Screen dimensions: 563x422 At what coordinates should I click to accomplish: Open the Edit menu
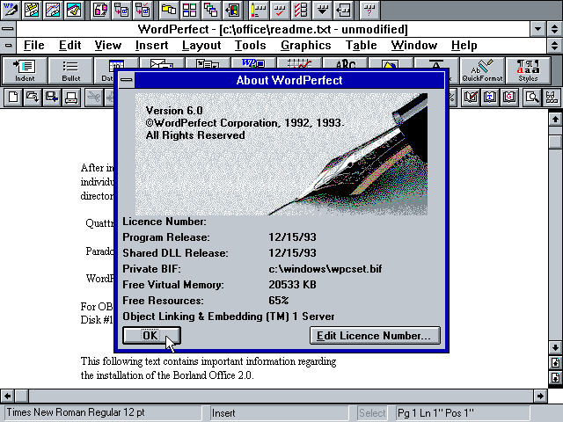[70, 46]
